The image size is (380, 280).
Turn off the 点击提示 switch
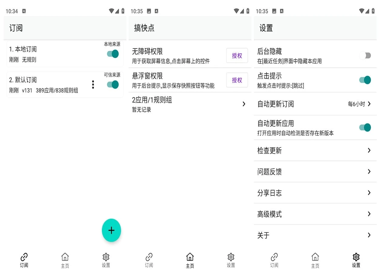[365, 80]
